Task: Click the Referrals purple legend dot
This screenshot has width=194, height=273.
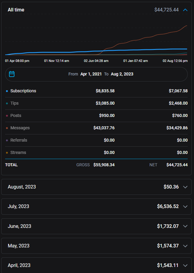Action: coord(7,140)
